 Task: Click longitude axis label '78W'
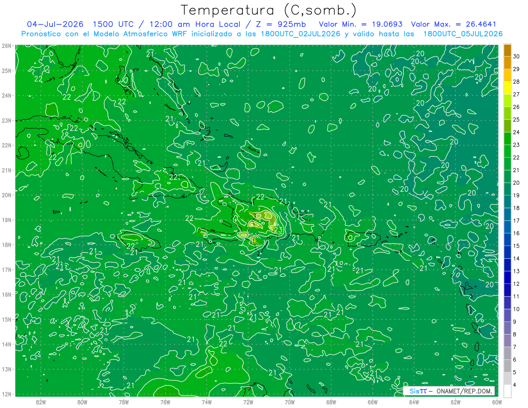point(124,402)
